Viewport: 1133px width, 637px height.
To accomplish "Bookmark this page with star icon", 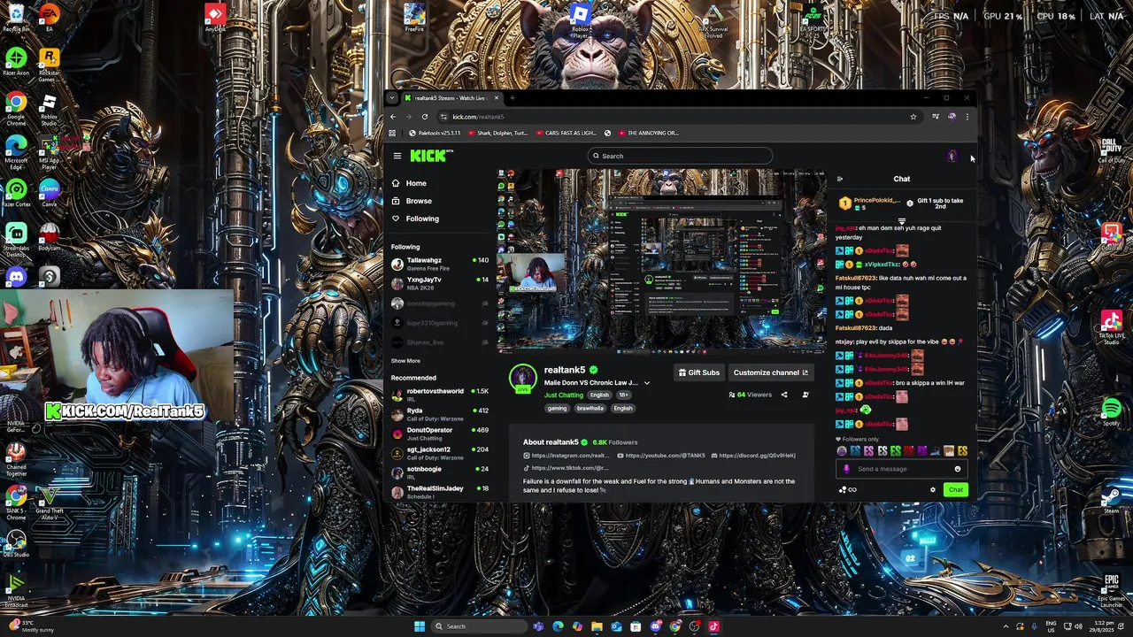I will pyautogui.click(x=913, y=117).
